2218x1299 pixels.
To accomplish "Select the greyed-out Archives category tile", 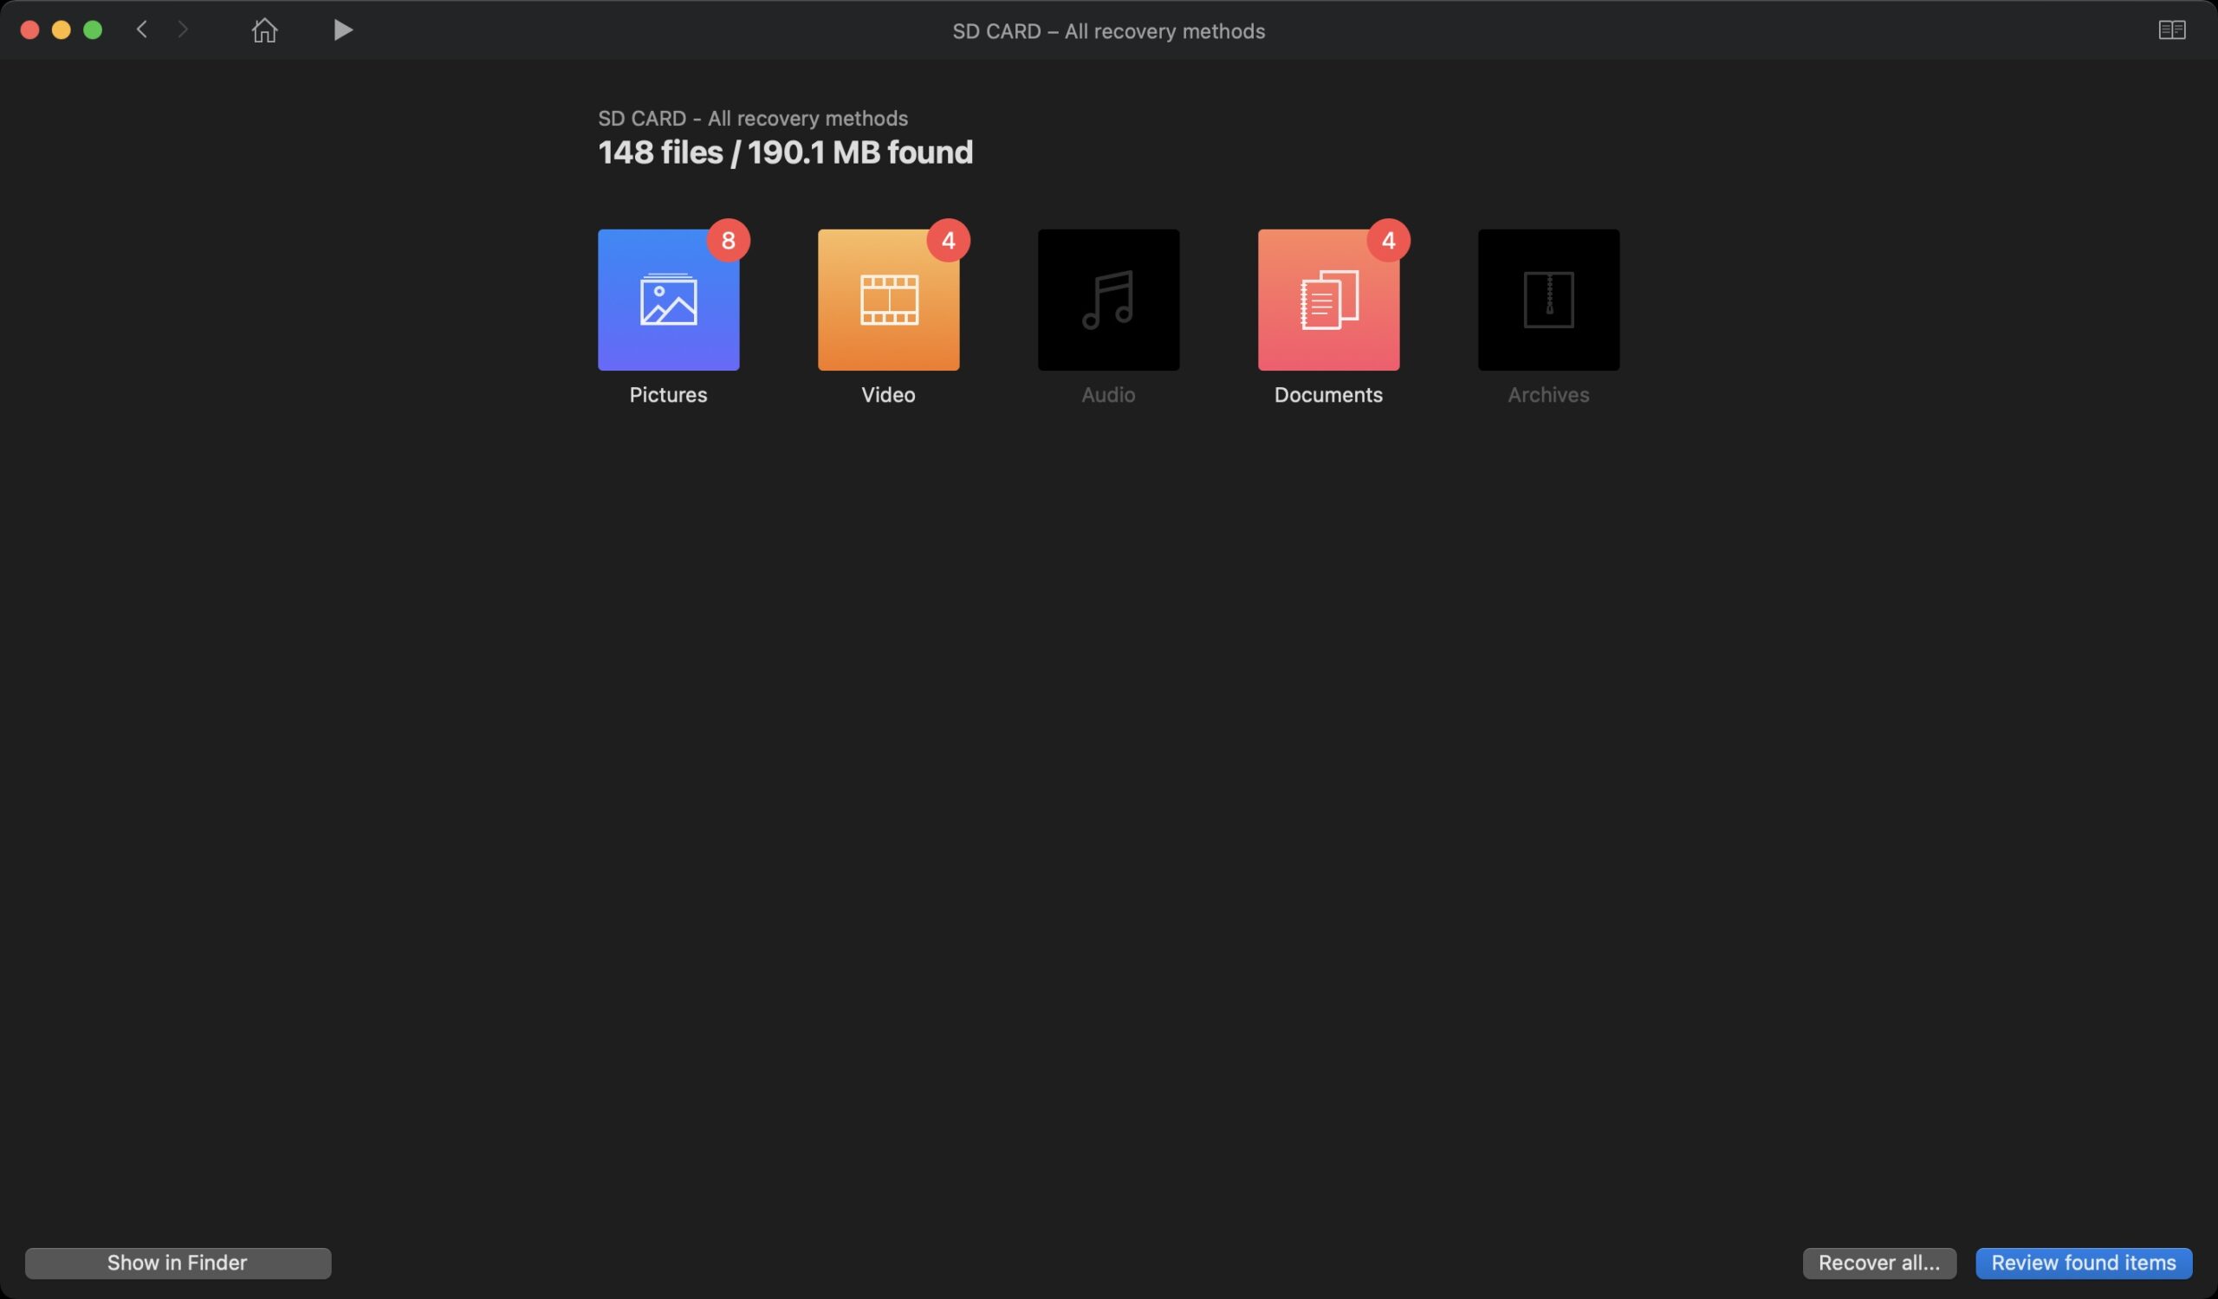I will coord(1548,300).
